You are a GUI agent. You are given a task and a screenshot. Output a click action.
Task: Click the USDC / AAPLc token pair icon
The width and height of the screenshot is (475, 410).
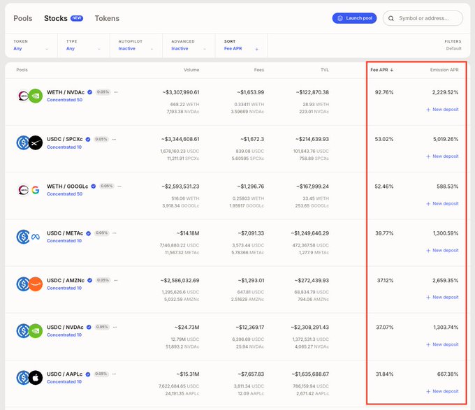pyautogui.click(x=29, y=378)
